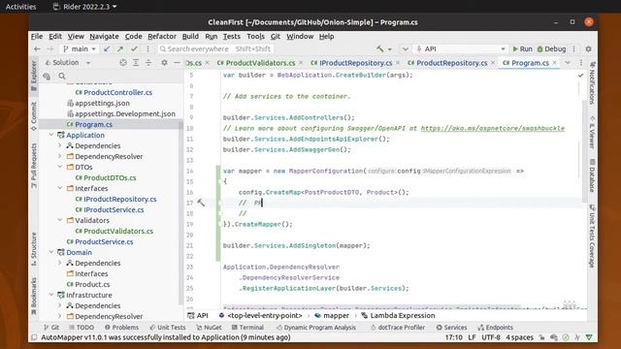Open the build hammer icon
Screen dimensions: 621x349
[x=380, y=49]
